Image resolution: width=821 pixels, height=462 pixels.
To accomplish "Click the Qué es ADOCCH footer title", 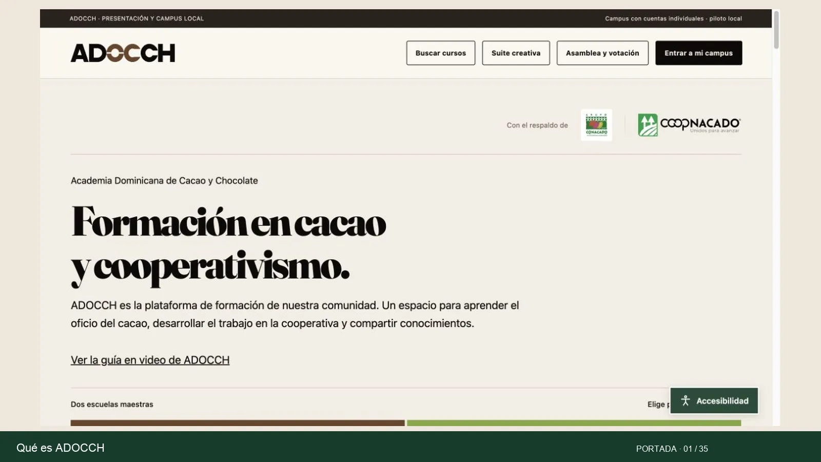I will (61, 448).
